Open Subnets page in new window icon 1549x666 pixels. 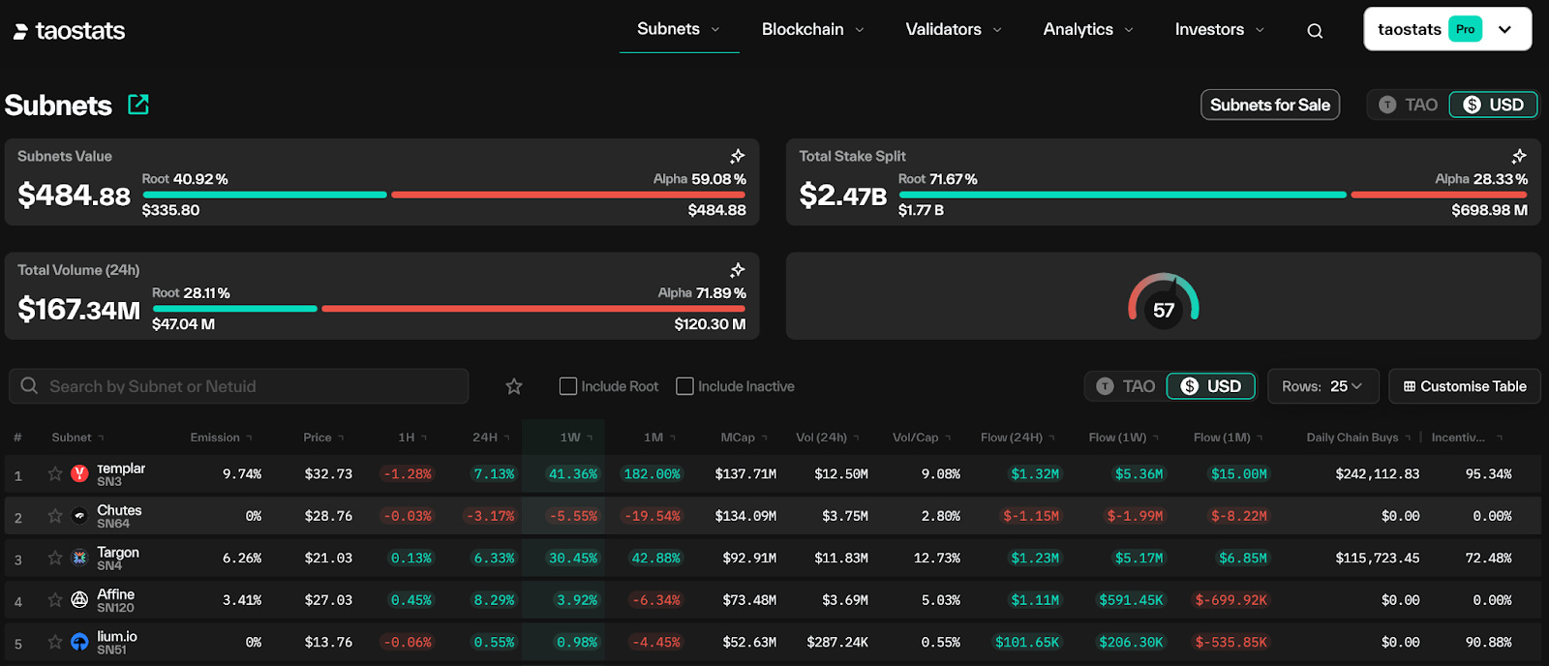138,105
